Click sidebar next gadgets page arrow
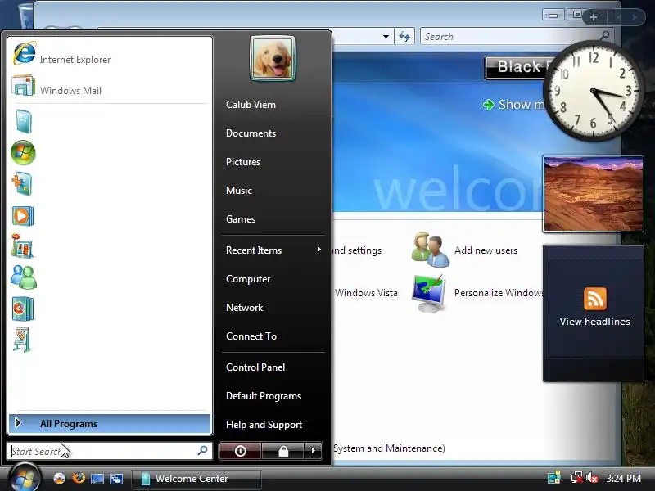Screen dimensions: 655x491 (x=635, y=17)
